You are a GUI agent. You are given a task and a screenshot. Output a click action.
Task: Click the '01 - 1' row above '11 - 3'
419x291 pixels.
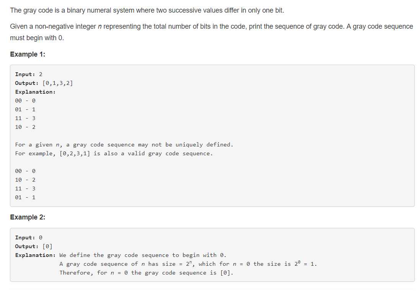(25, 109)
